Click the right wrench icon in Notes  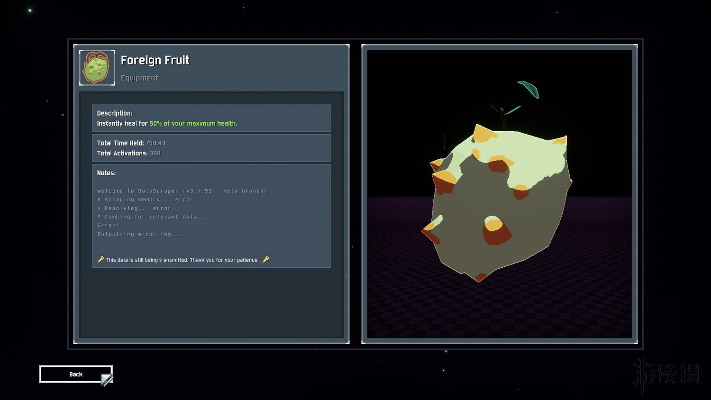pos(265,259)
